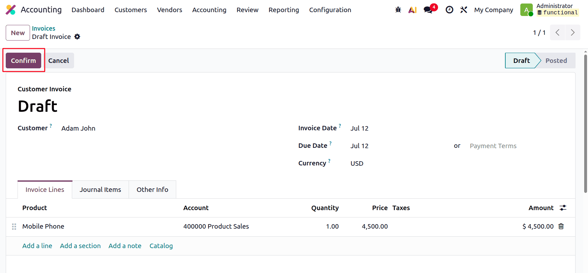The height and width of the screenshot is (273, 588).
Task: Click the quantity 1.00 cell
Action: pos(332,226)
